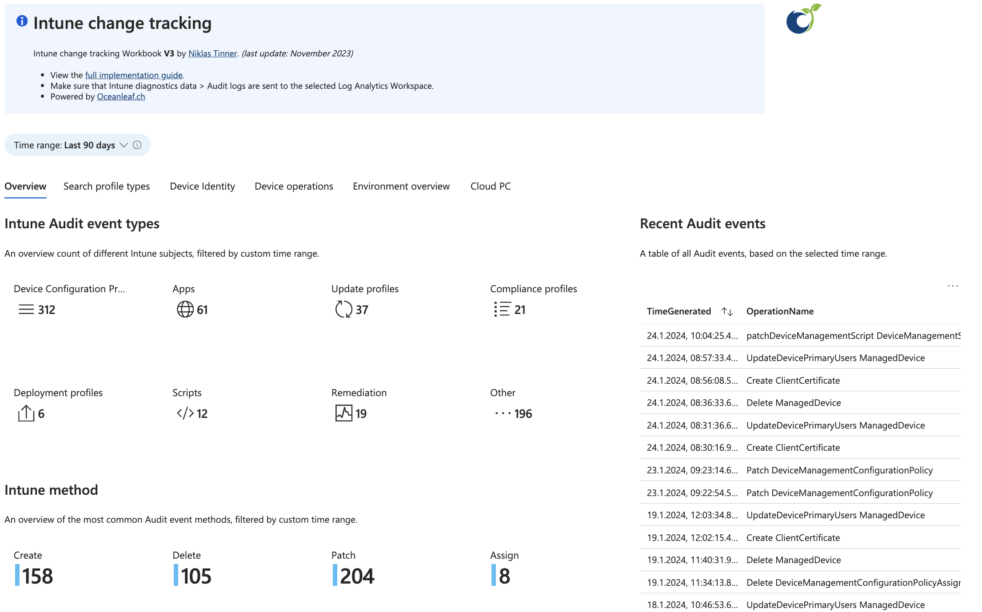This screenshot has height=612, width=982.
Task: Click the info icon next to Time range
Action: pyautogui.click(x=137, y=145)
